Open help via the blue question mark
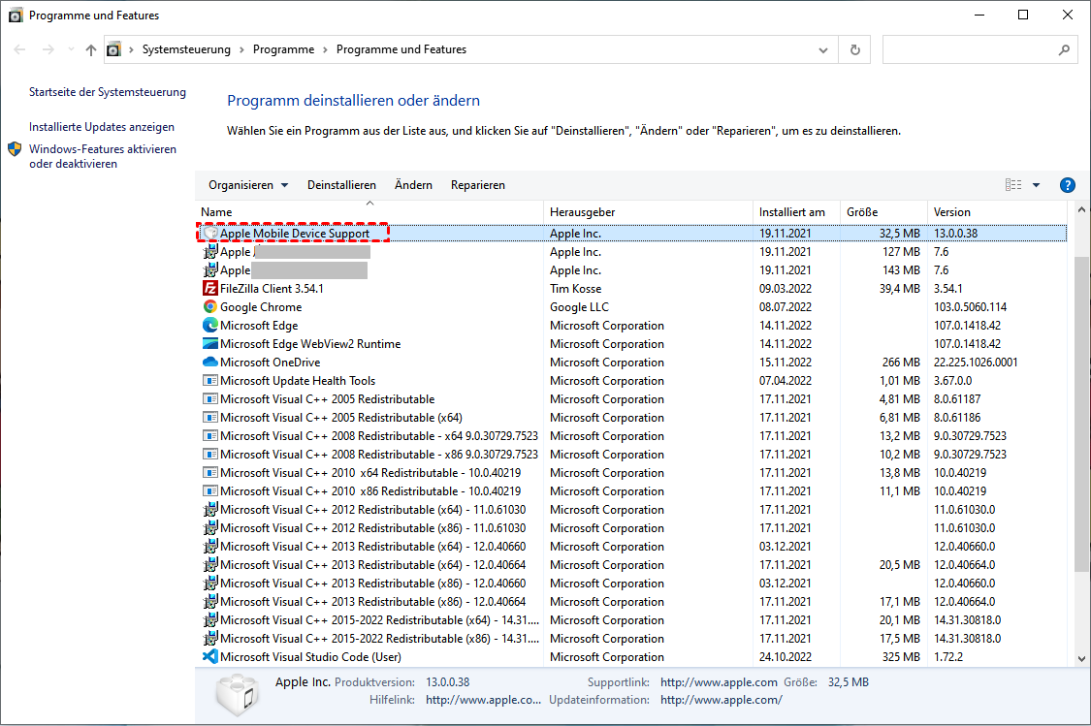This screenshot has height=726, width=1091. pyautogui.click(x=1068, y=185)
